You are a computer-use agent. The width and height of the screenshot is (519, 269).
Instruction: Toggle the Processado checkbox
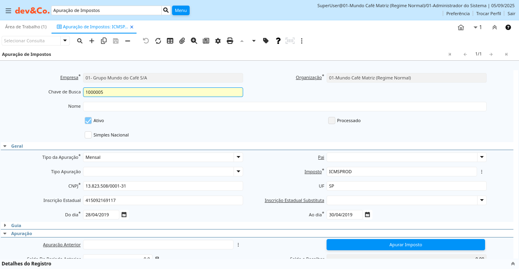point(332,121)
